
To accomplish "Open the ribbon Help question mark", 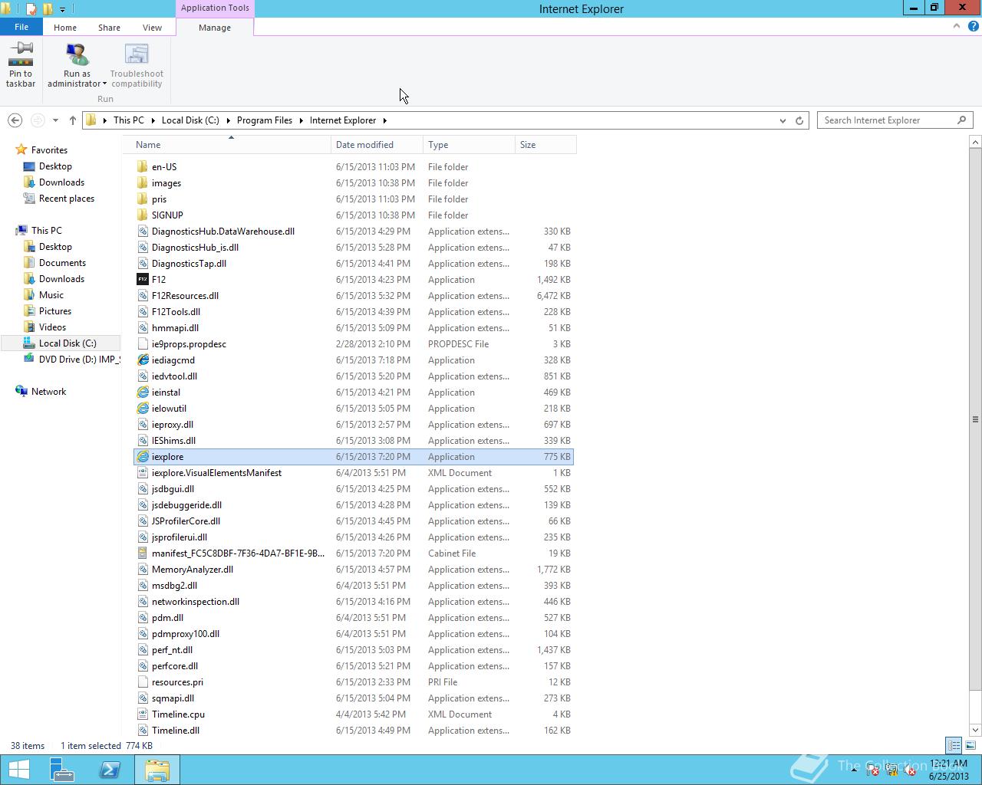I will pyautogui.click(x=973, y=26).
